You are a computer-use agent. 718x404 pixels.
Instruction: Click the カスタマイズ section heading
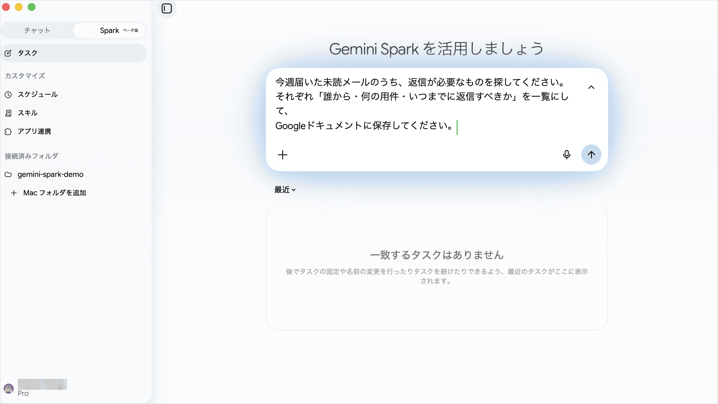coord(25,76)
